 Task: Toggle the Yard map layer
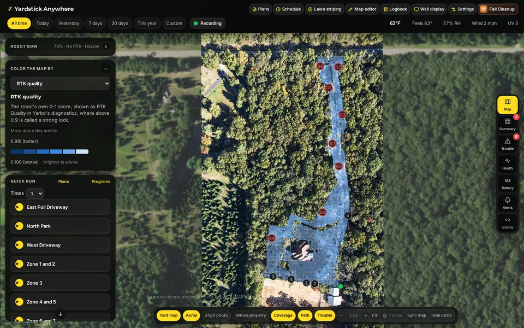(169, 315)
